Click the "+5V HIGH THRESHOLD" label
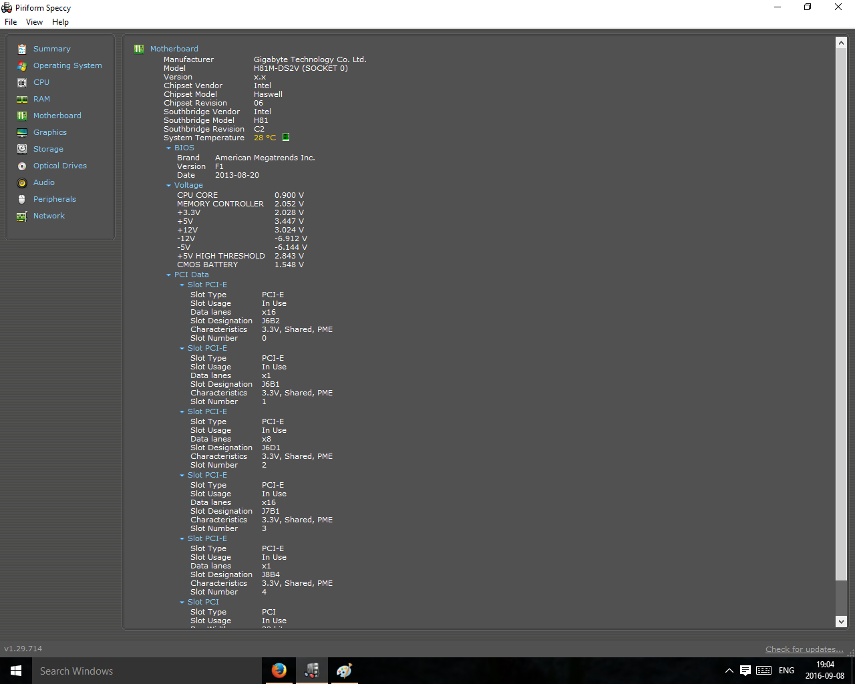This screenshot has width=855, height=684. (x=221, y=256)
